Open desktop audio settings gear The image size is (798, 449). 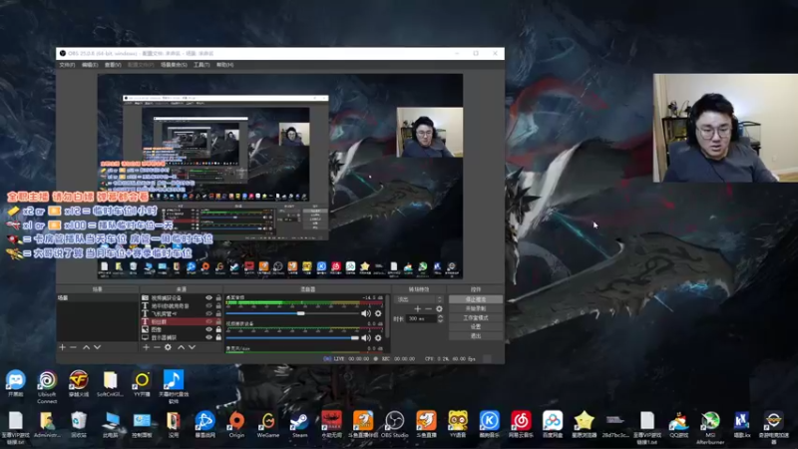(x=378, y=313)
